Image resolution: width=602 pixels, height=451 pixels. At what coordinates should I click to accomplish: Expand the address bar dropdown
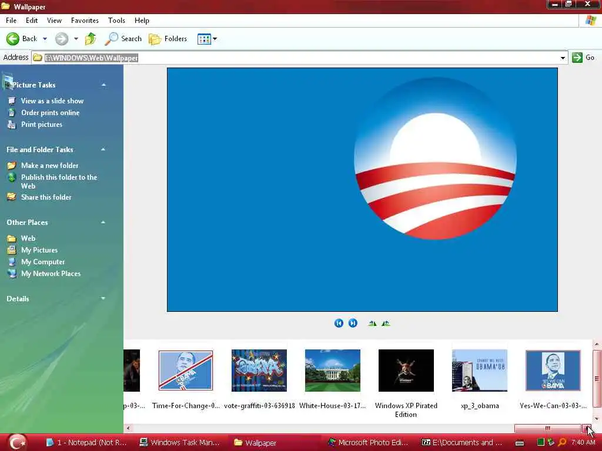click(563, 58)
